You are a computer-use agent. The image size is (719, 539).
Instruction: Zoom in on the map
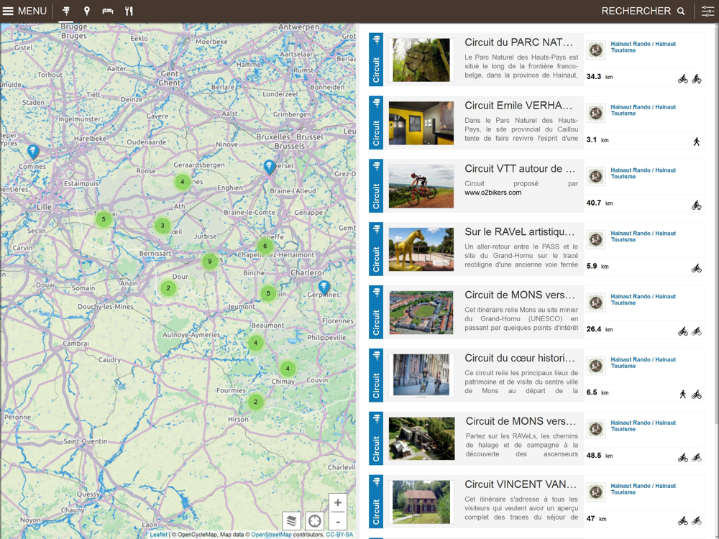338,502
